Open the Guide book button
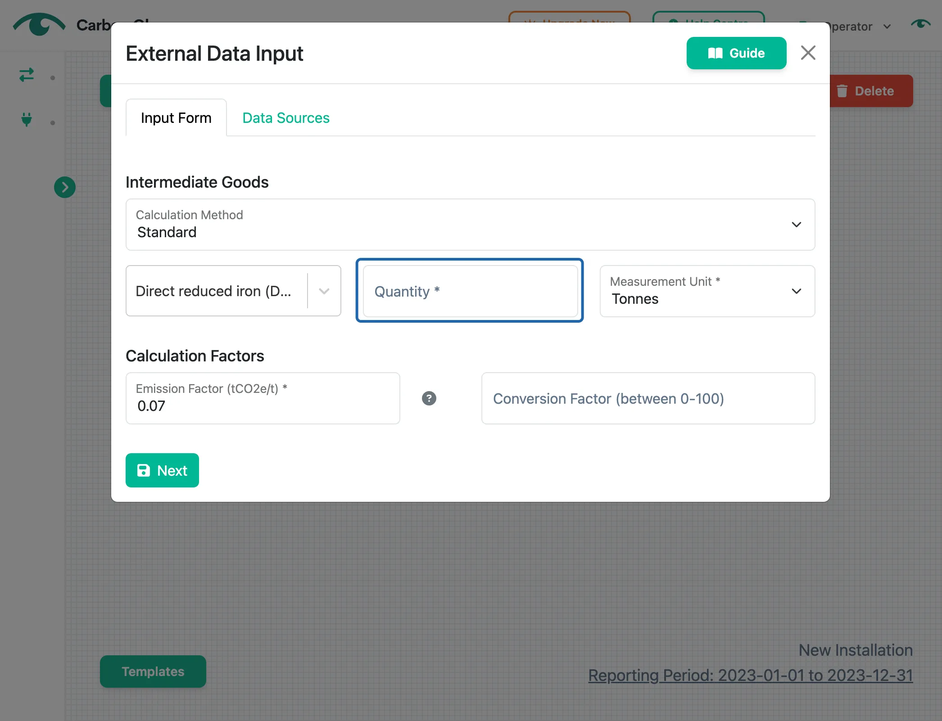Image resolution: width=942 pixels, height=721 pixels. [x=736, y=53]
